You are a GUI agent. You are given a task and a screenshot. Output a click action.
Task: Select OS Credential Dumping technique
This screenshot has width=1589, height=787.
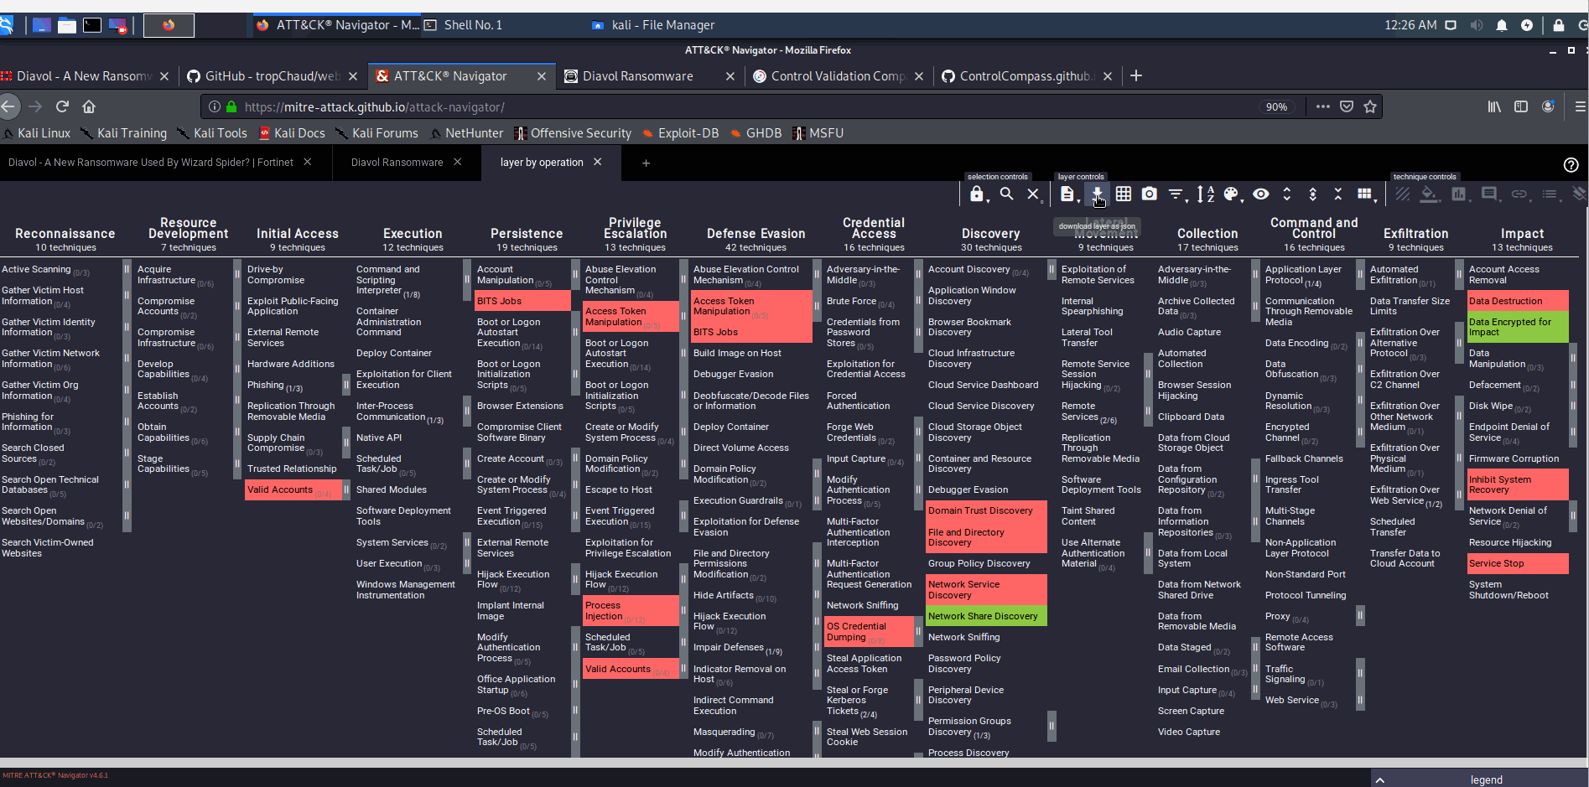coord(869,632)
